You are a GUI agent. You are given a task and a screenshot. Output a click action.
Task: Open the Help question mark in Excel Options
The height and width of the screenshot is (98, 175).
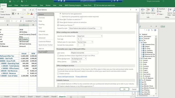[131, 10]
